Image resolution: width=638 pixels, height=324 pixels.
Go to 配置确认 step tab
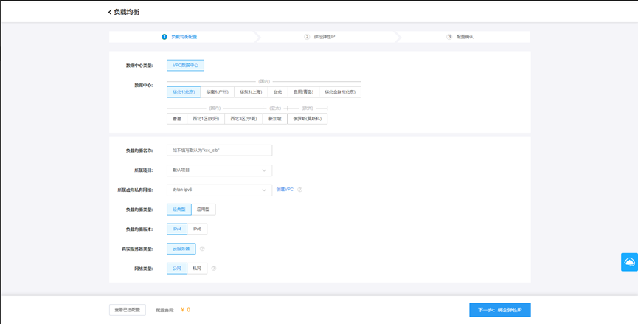click(x=465, y=37)
